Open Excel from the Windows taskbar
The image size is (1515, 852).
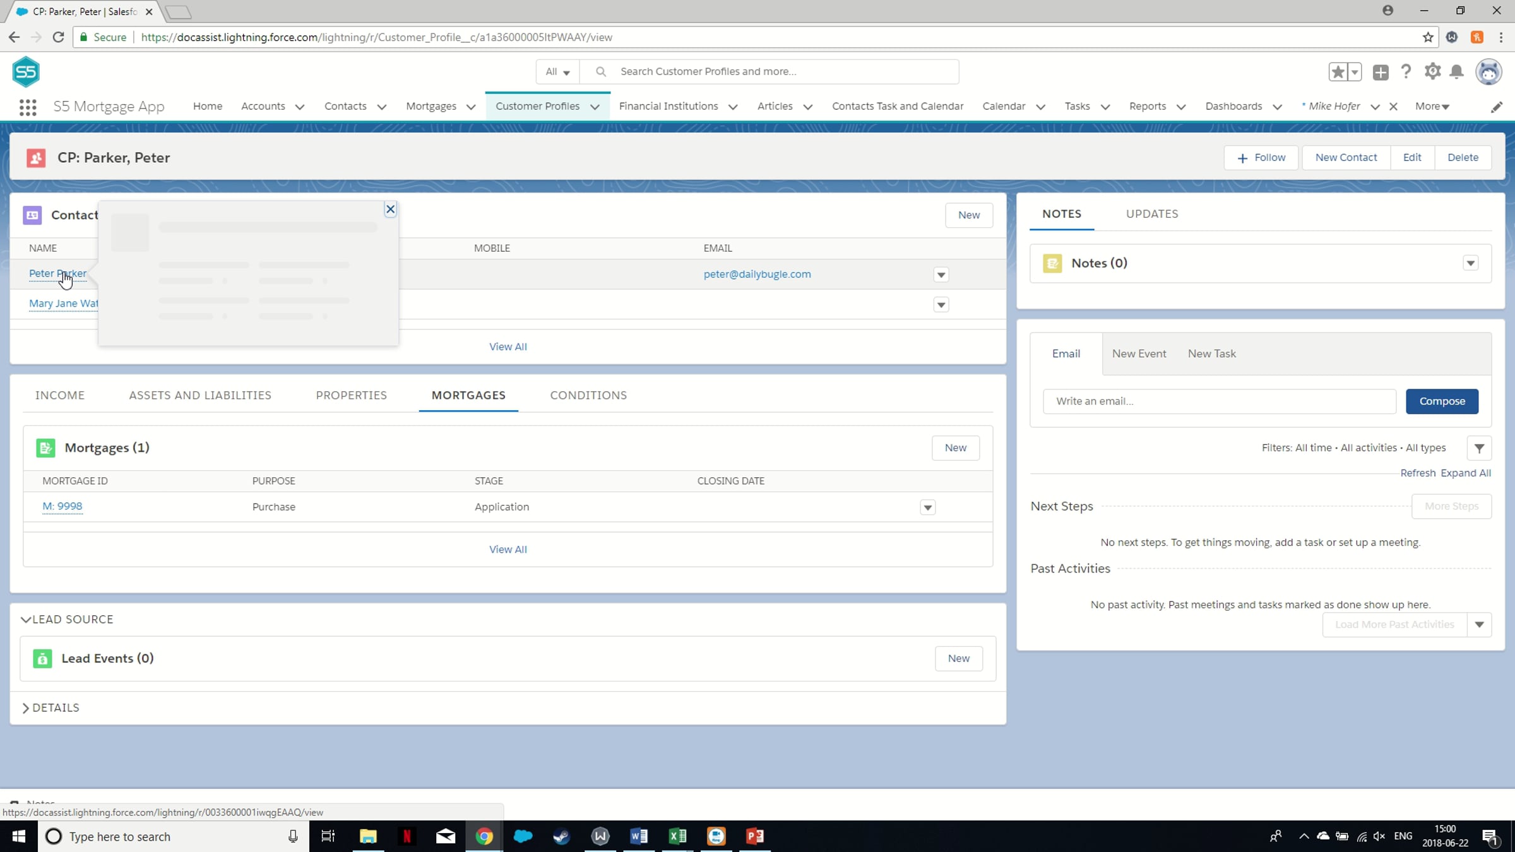tap(677, 836)
